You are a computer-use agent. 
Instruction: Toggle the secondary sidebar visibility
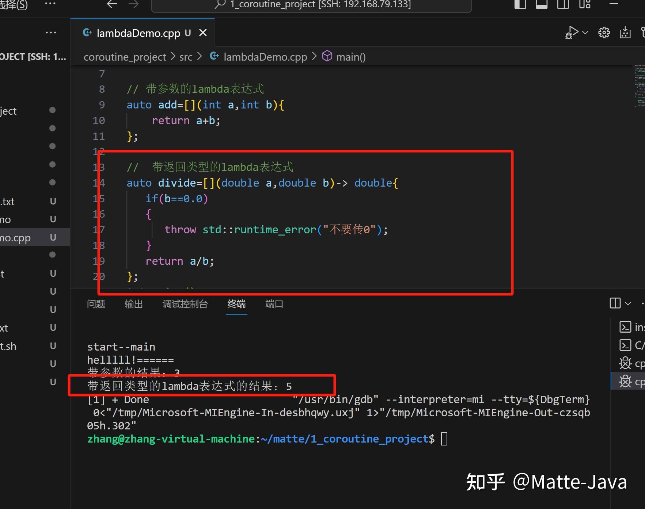[562, 5]
